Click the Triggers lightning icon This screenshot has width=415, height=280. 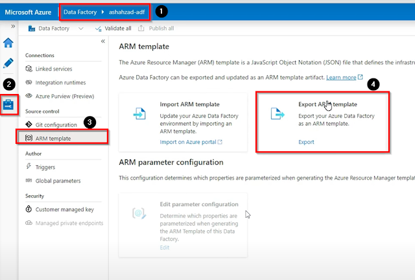pos(29,166)
